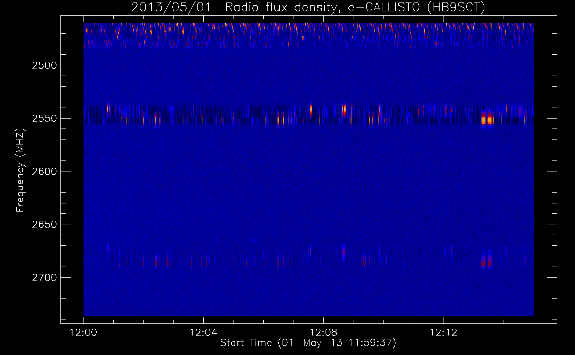
Task: Click the 12:04 time tick label
Action: coord(203,333)
